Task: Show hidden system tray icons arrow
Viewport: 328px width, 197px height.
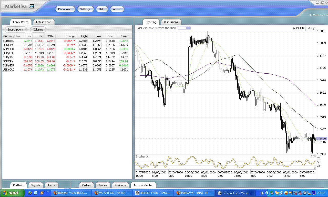Action: pos(267,193)
